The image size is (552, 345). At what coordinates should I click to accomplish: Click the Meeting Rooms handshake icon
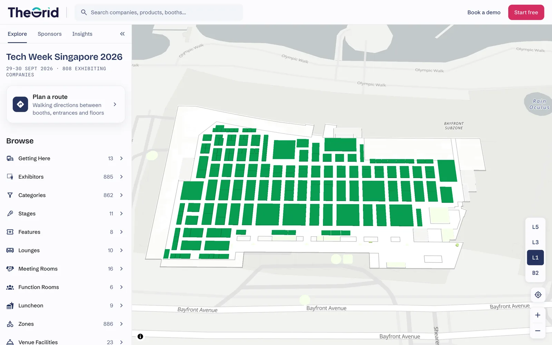[x=10, y=269]
